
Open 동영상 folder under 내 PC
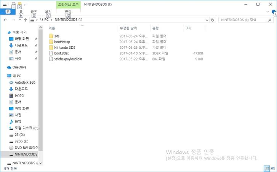coord(19,96)
